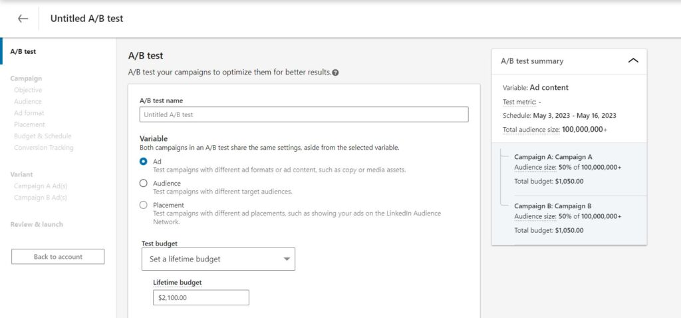Click the help question mark icon

335,73
